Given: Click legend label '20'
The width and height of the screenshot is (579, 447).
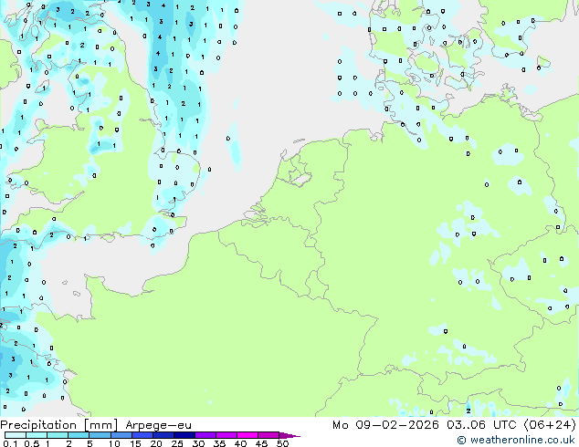Looking at the screenshot, I should tap(156, 443).
